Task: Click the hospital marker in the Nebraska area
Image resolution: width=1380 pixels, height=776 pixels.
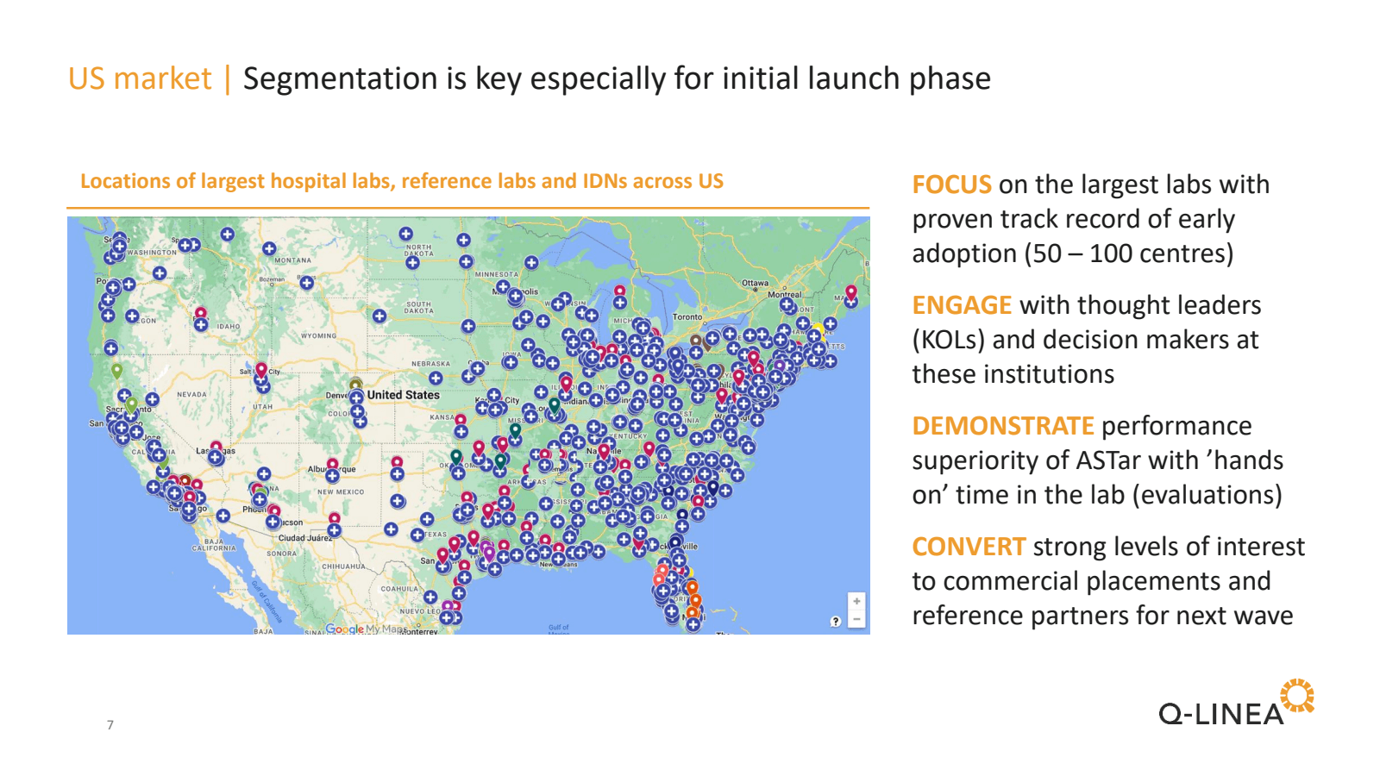Action: pos(436,378)
